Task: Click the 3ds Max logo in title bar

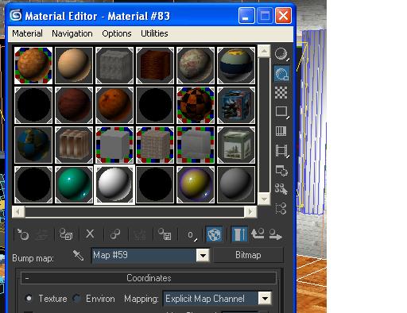Action: (x=16, y=16)
